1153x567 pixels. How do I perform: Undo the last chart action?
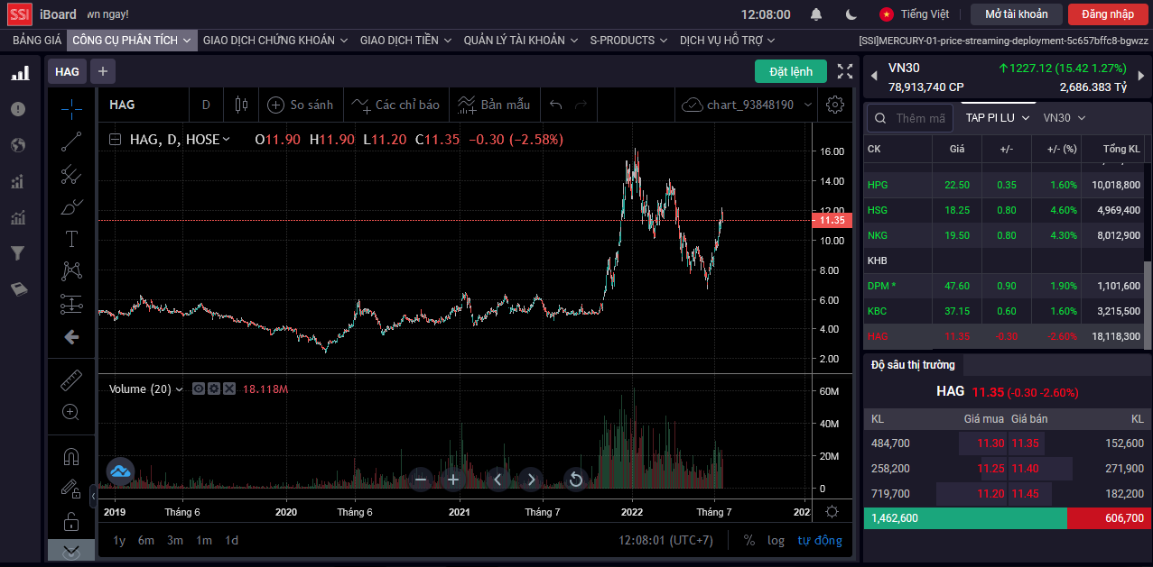(556, 105)
